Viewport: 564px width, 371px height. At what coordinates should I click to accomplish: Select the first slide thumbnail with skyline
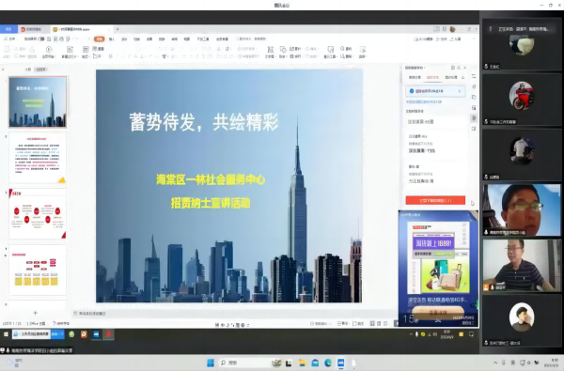(x=38, y=102)
